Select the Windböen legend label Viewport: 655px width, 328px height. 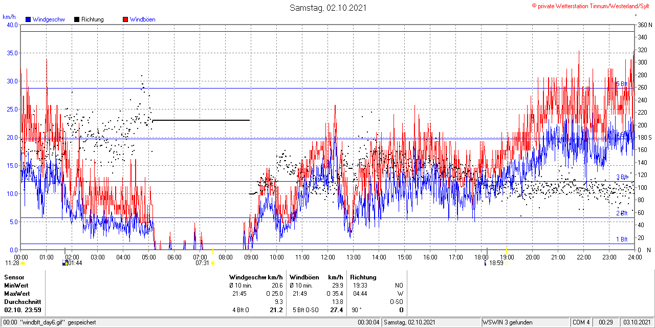click(x=143, y=19)
